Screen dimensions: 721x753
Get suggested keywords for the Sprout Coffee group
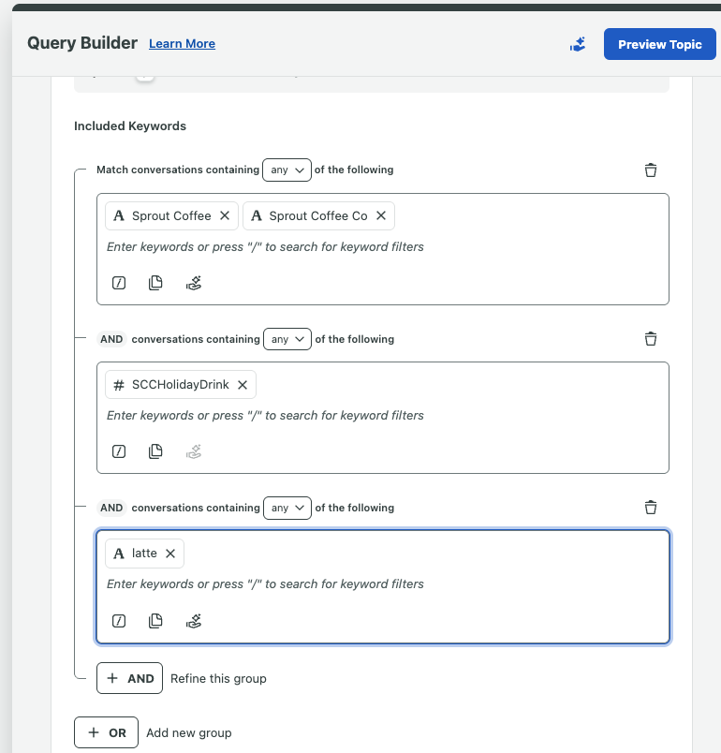193,282
